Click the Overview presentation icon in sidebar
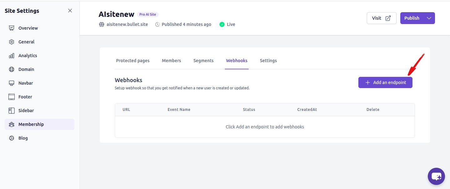 click(12, 28)
